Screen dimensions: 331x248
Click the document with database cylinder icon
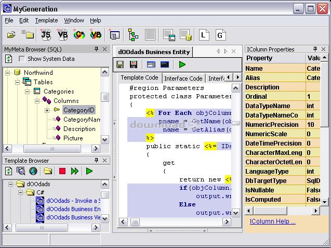click(x=186, y=35)
